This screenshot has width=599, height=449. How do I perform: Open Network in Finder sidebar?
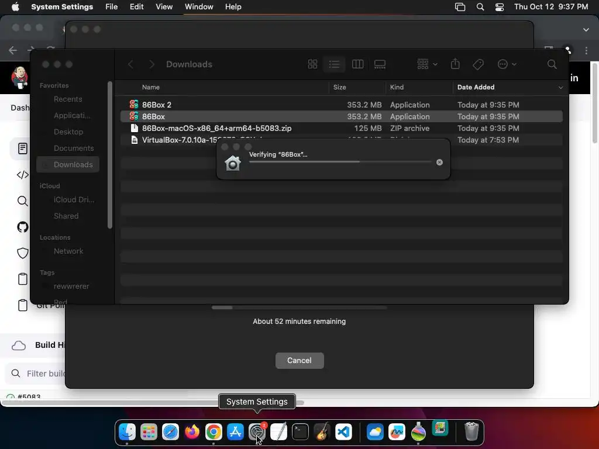[x=68, y=251]
